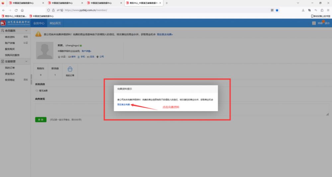Image resolution: width=332 pixels, height=177 pixels.
Task: Open the Firefox hamburger menu
Action: coord(328,10)
